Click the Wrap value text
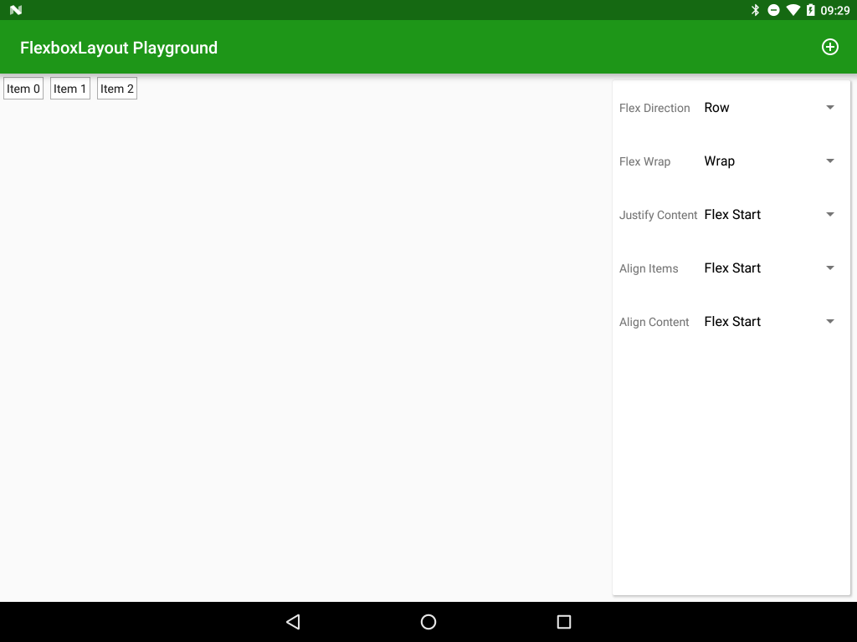This screenshot has height=642, width=857. pos(720,160)
